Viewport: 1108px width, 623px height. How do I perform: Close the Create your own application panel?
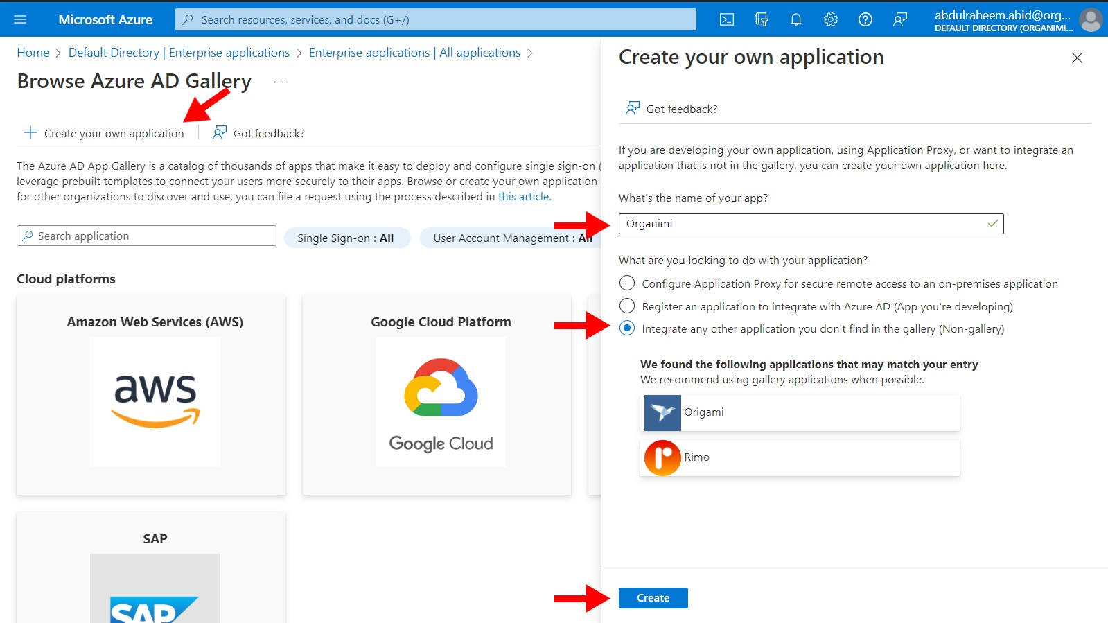pyautogui.click(x=1077, y=58)
